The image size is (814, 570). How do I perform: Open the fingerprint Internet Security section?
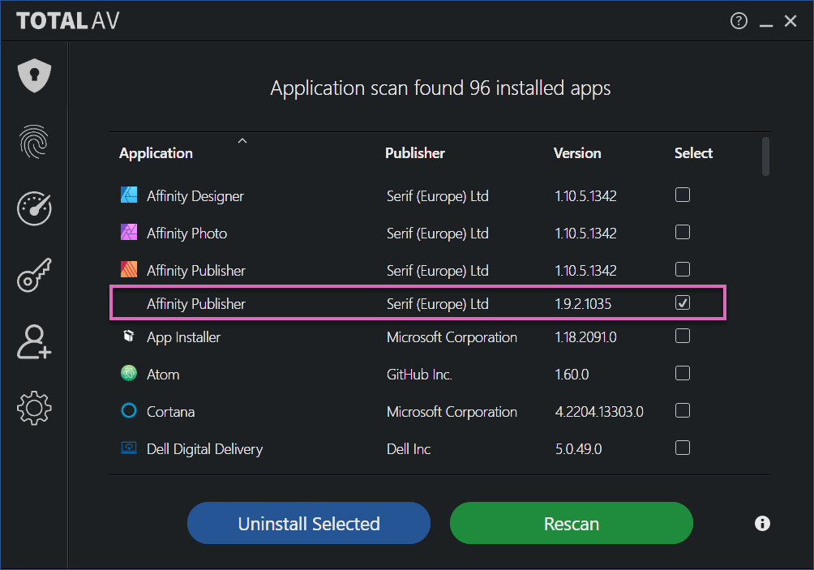tap(34, 142)
